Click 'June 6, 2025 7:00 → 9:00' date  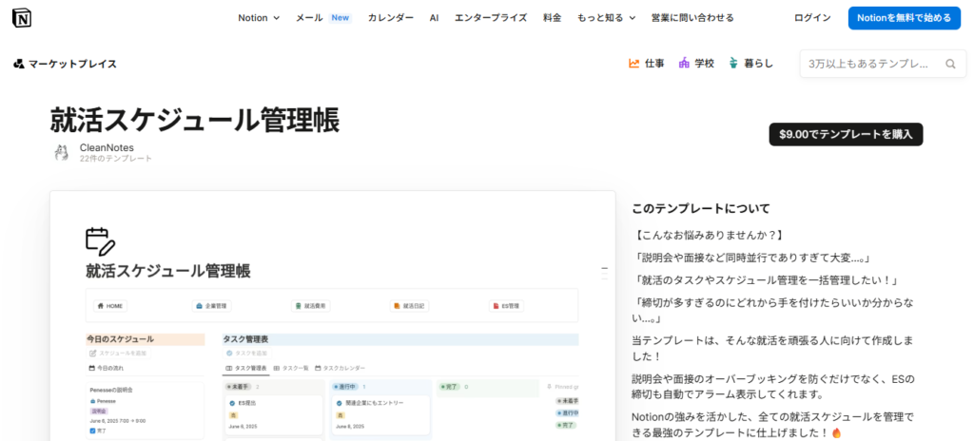116,420
